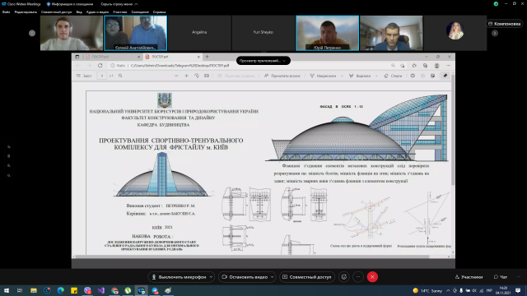Image resolution: width=527 pixels, height=296 pixels.
Task: Click zoom in plus on PDF toolbar
Action: pyautogui.click(x=187, y=76)
